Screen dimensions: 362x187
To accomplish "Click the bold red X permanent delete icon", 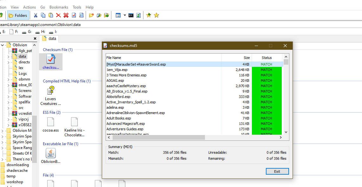I will [66, 16].
